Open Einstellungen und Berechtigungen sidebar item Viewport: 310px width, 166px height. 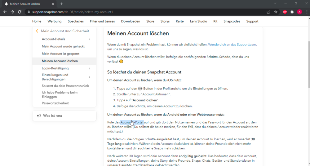(x=55, y=77)
